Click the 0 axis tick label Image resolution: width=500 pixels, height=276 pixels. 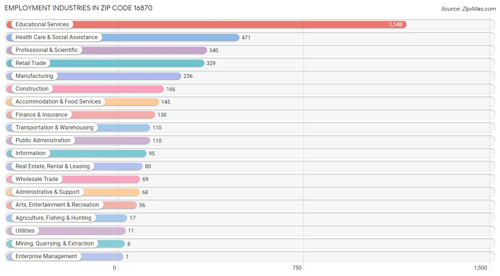(115, 268)
